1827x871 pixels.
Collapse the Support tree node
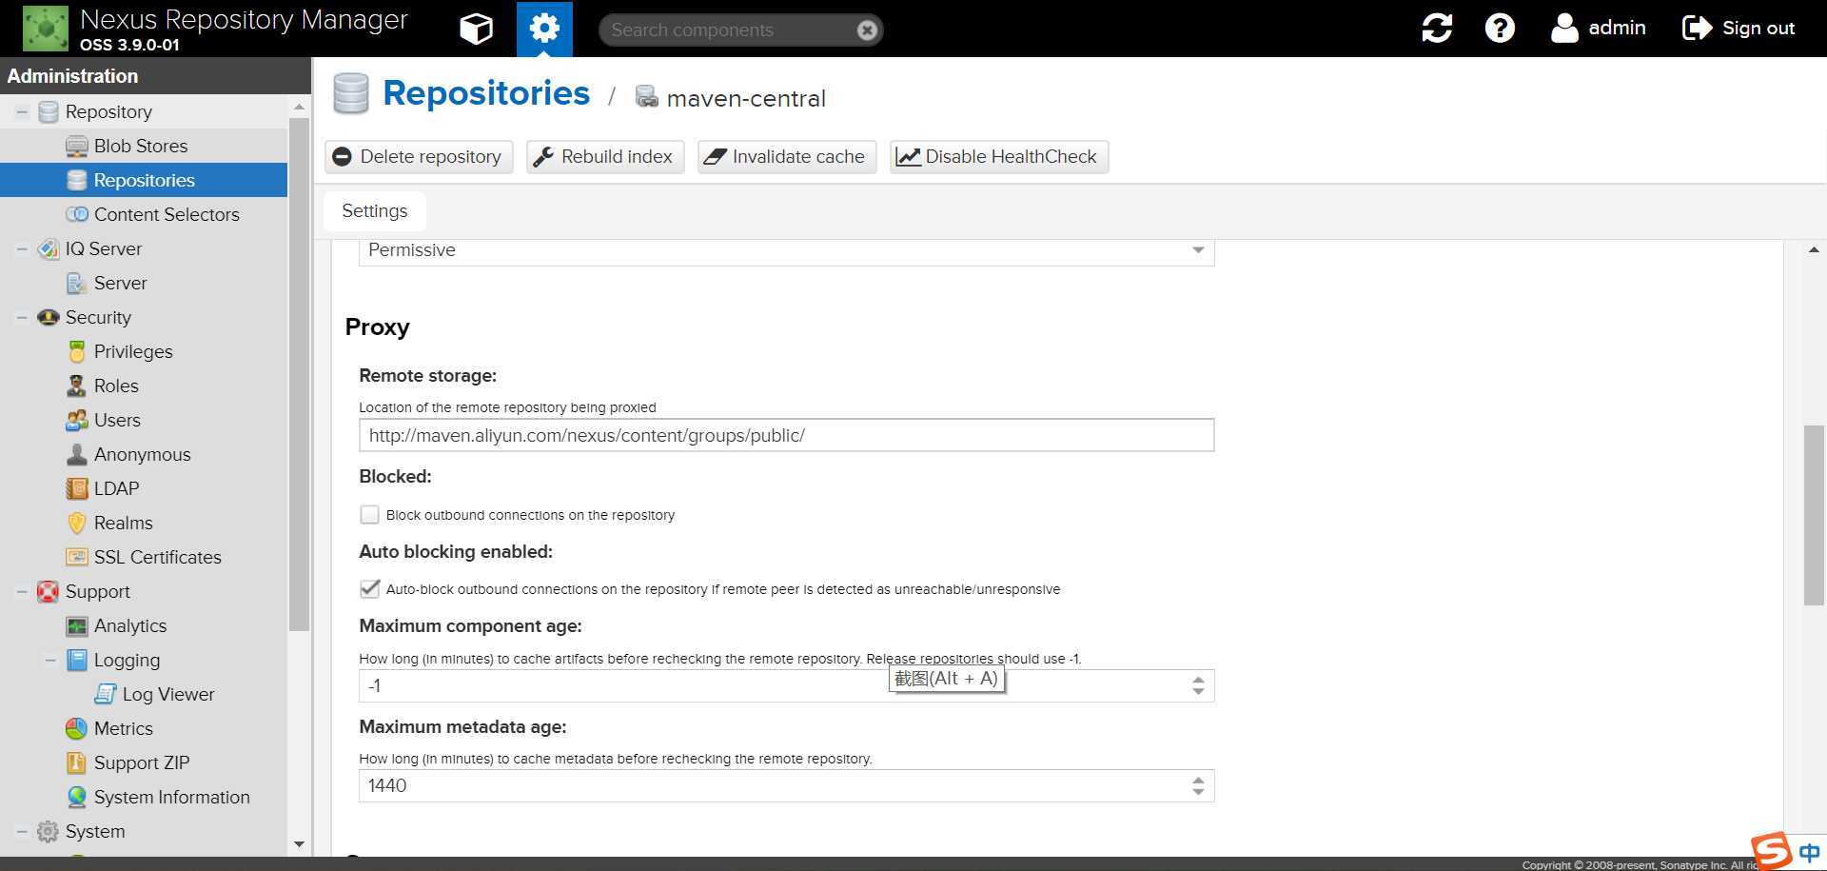pyautogui.click(x=21, y=591)
